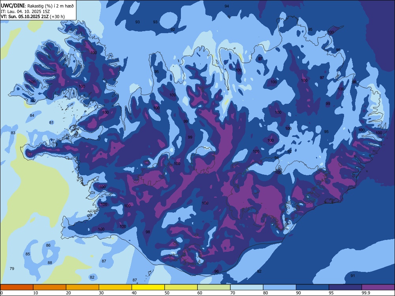Pick the 20–30 amber legend swatch
Screen dimensions: 395x296
coord(83,287)
